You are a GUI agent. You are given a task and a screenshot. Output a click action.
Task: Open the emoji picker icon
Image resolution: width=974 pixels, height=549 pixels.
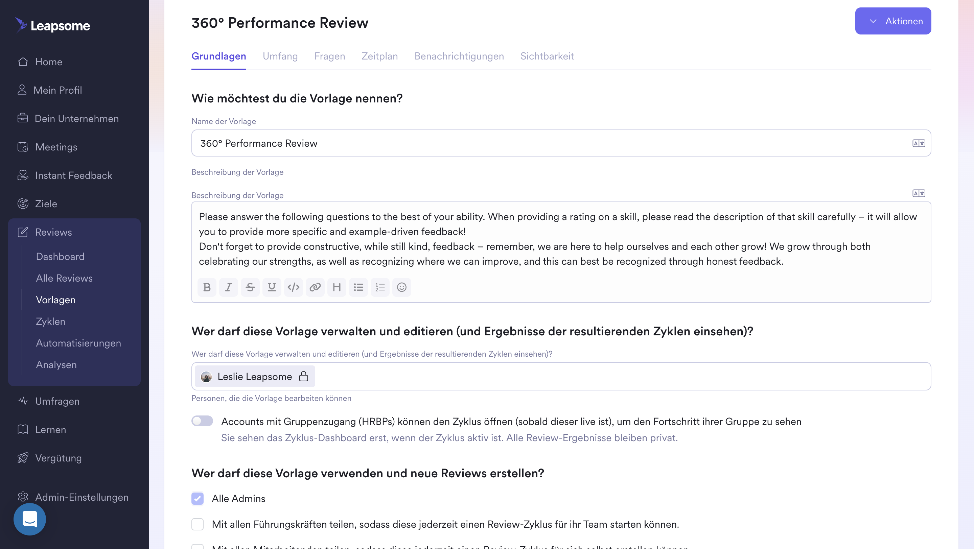(401, 287)
